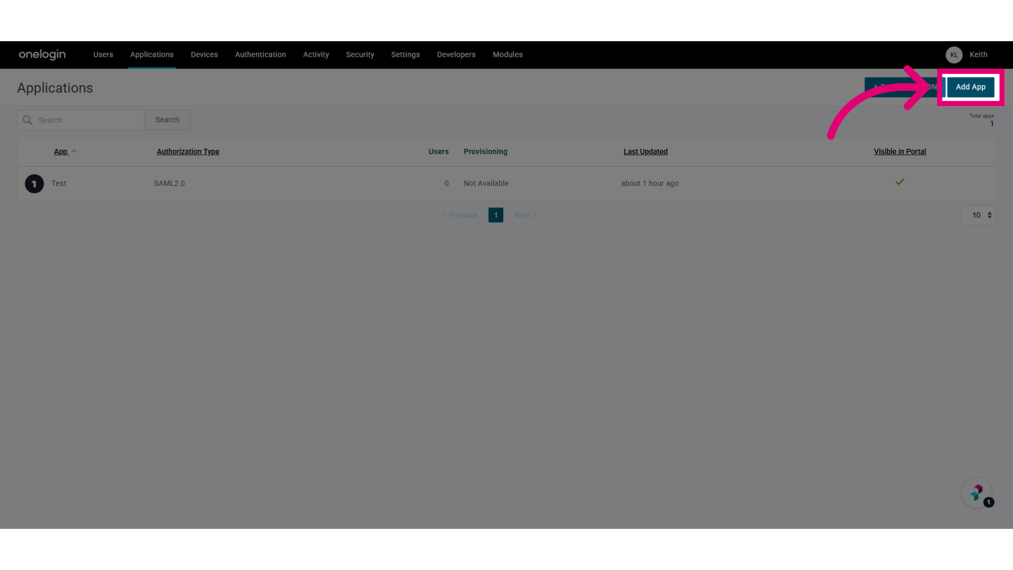Go to Previous page
Screen dimensions: 1013x570
(460, 215)
